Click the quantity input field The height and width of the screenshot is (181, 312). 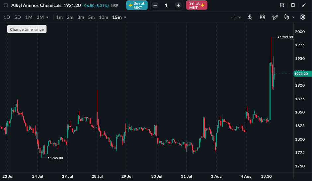166,5
